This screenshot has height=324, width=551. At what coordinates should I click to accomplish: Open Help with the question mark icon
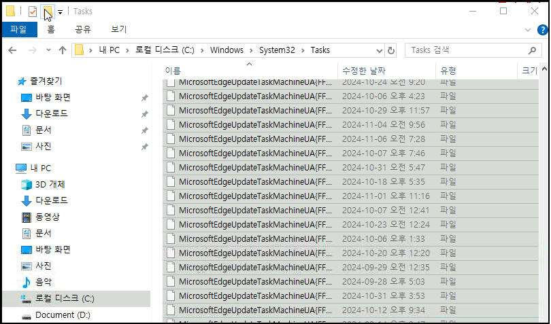(543, 30)
